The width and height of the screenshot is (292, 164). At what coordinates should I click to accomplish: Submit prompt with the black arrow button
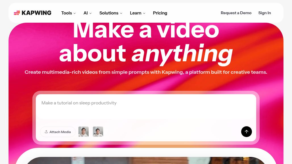click(x=246, y=132)
